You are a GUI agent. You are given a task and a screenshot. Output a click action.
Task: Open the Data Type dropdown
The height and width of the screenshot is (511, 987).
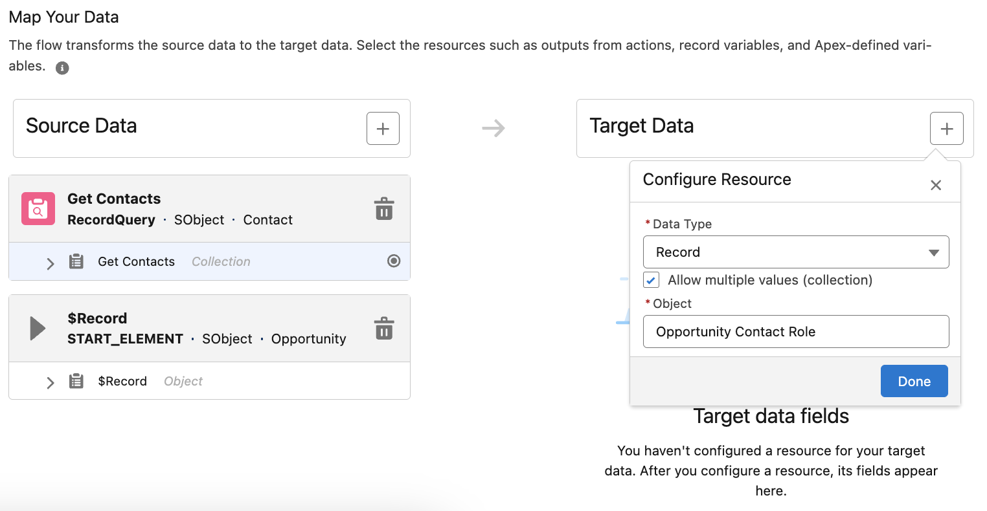[x=795, y=252]
